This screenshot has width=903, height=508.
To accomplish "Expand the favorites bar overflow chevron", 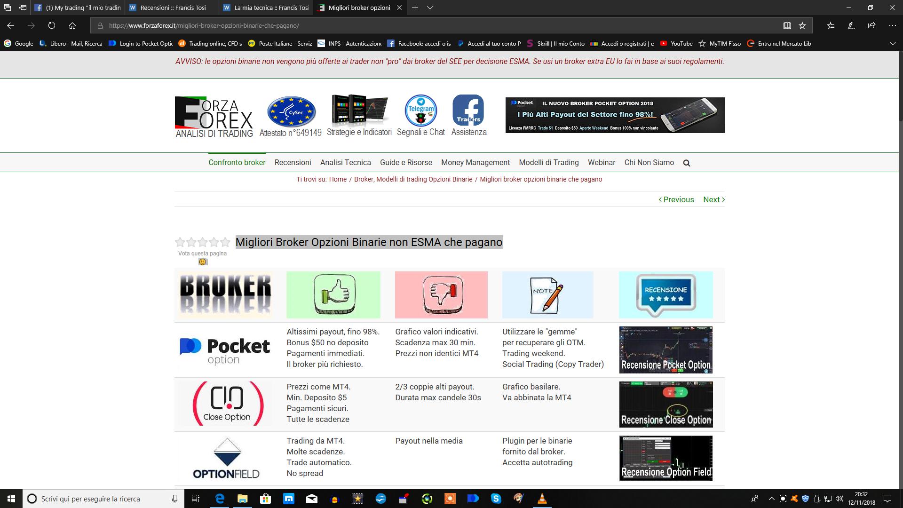I will (x=893, y=43).
